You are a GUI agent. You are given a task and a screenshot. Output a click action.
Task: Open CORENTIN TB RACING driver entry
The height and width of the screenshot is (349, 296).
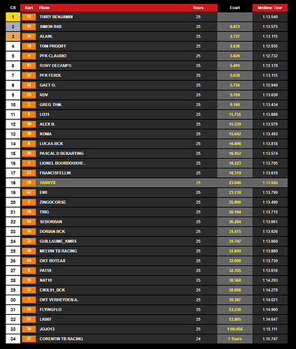point(61,339)
